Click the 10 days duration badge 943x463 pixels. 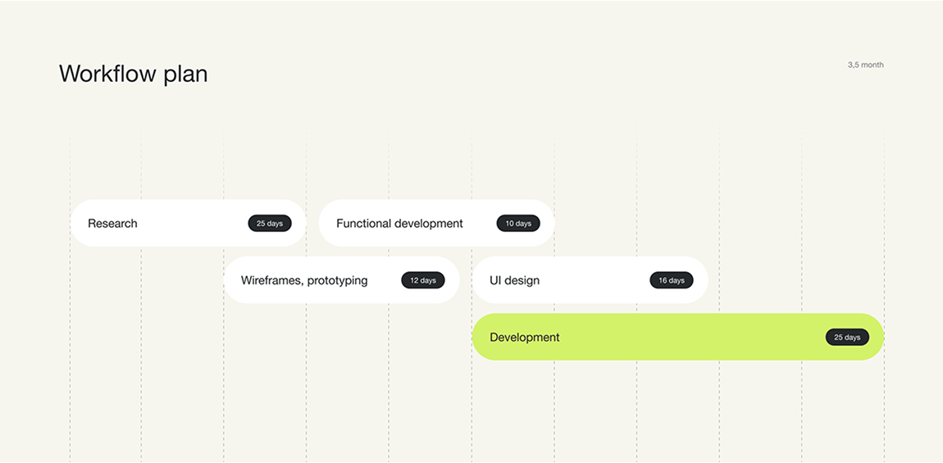pyautogui.click(x=517, y=224)
